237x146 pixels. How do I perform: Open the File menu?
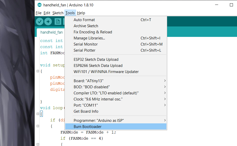(x=38, y=13)
